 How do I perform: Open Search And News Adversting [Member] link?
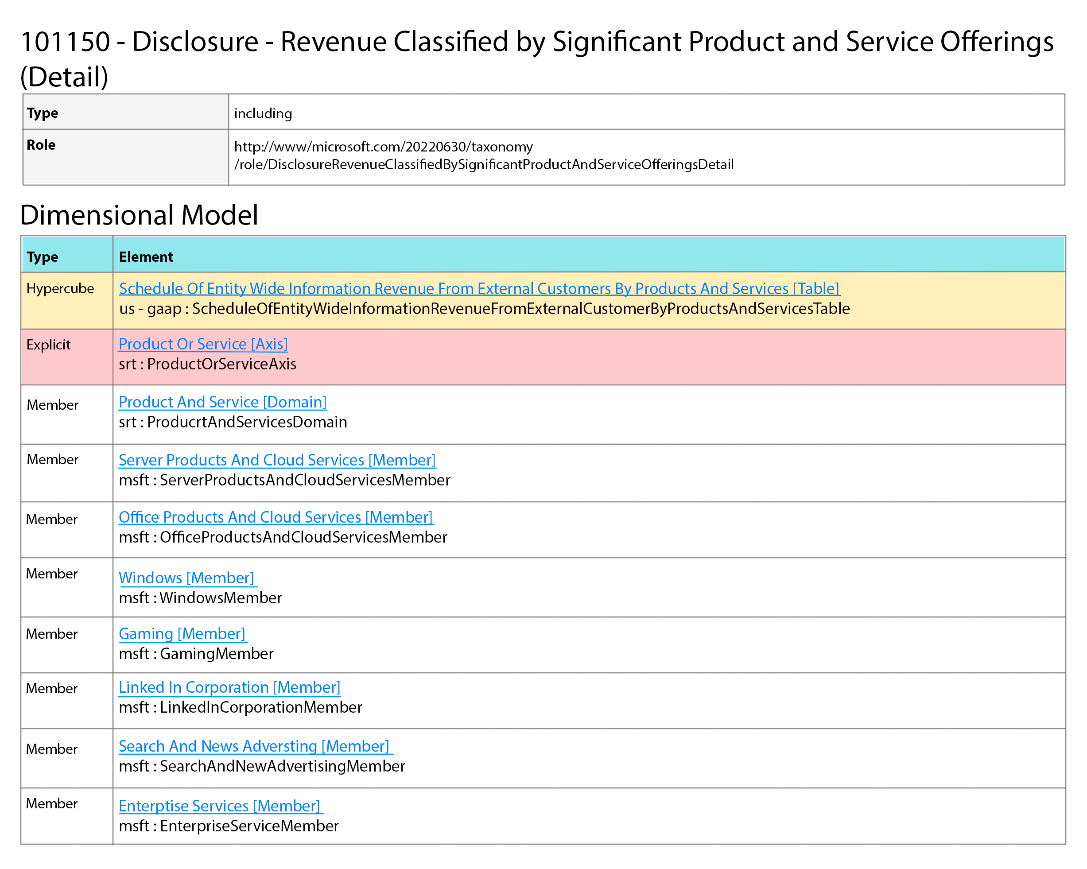[256, 746]
